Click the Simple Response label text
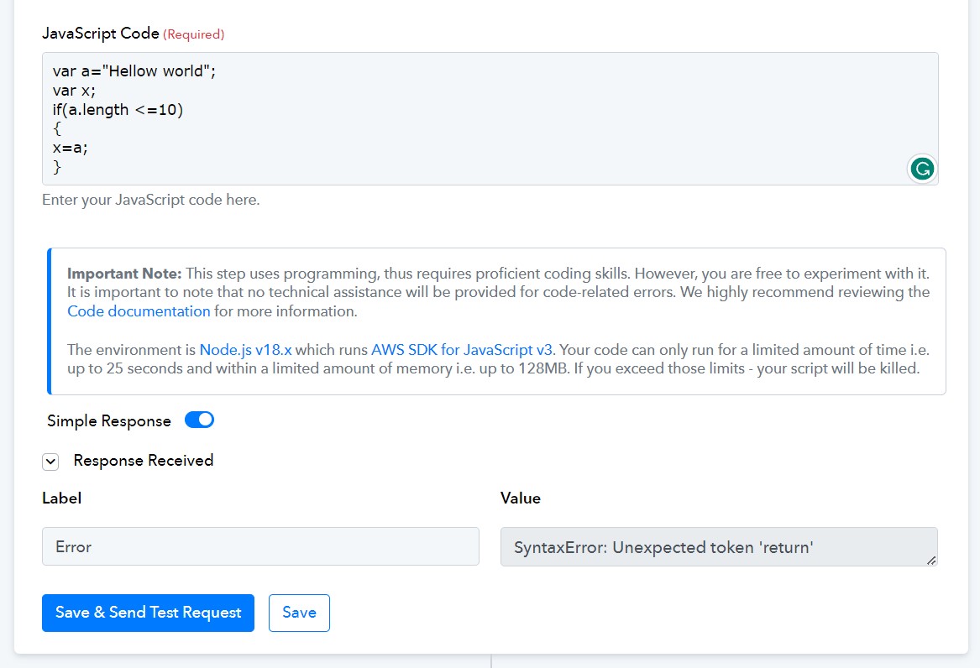Screen dimensions: 980x668 (x=109, y=420)
